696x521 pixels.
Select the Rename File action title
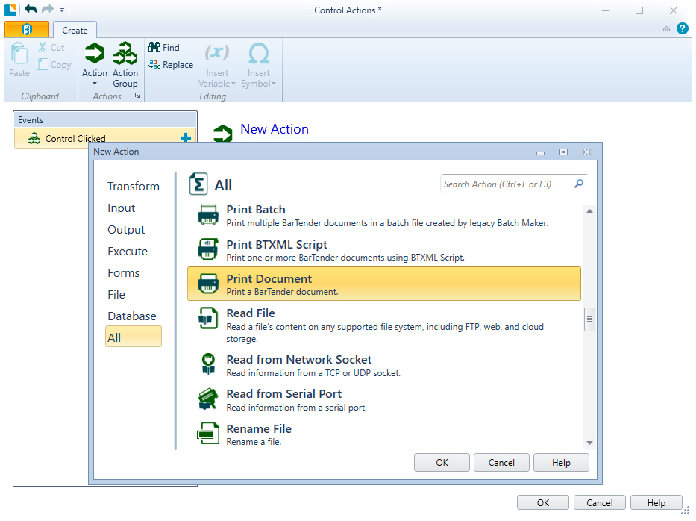tap(259, 429)
